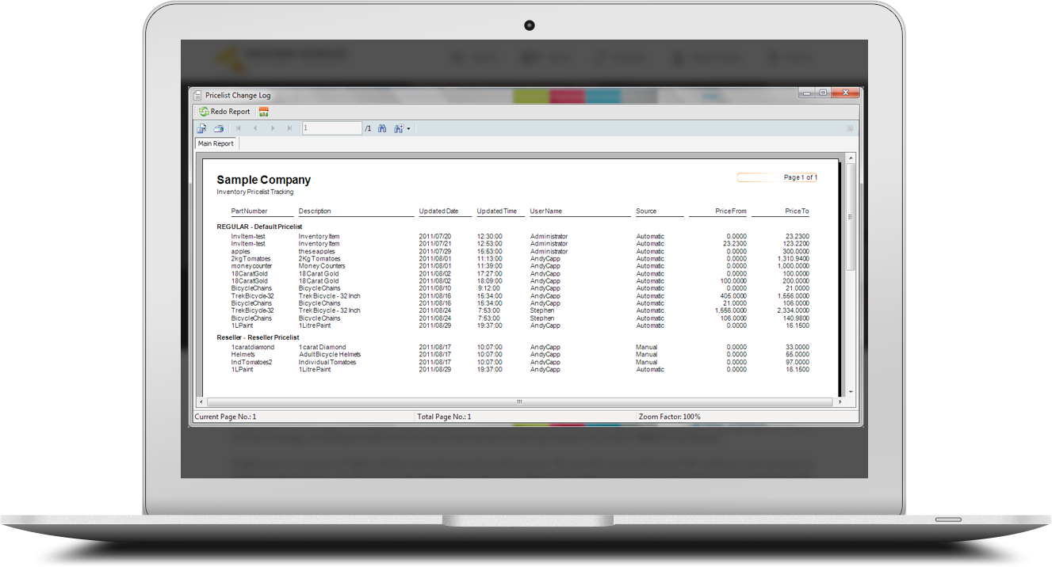This screenshot has height=567, width=1052.
Task: Click the binoculars Find Text icon
Action: click(382, 128)
